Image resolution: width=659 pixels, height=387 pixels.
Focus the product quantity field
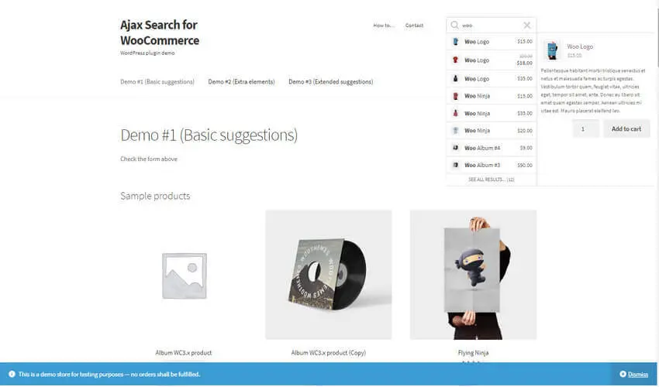pyautogui.click(x=585, y=128)
